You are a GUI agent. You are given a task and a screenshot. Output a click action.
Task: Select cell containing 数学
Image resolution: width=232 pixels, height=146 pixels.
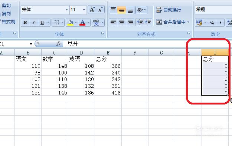tap(55, 59)
